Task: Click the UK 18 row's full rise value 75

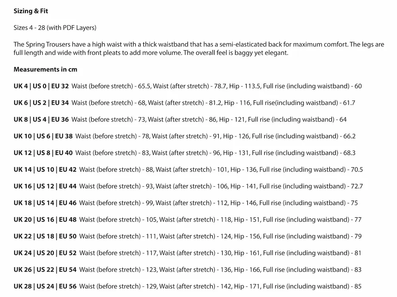Action: (354, 203)
